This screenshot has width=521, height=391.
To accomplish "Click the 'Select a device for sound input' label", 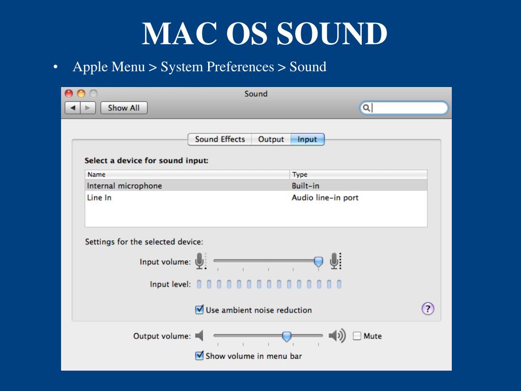I will [x=146, y=160].
